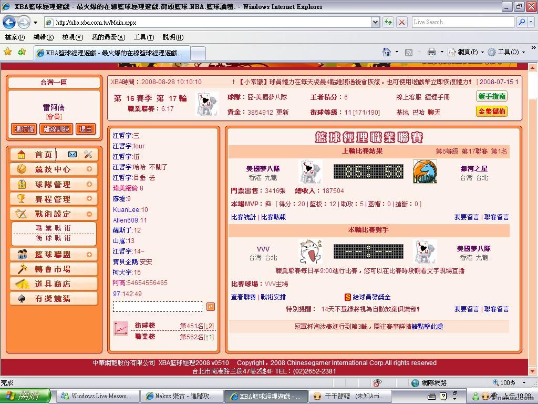This screenshot has width=538, height=404.
Task: Click the 離線訓練 button
Action: pos(56,129)
